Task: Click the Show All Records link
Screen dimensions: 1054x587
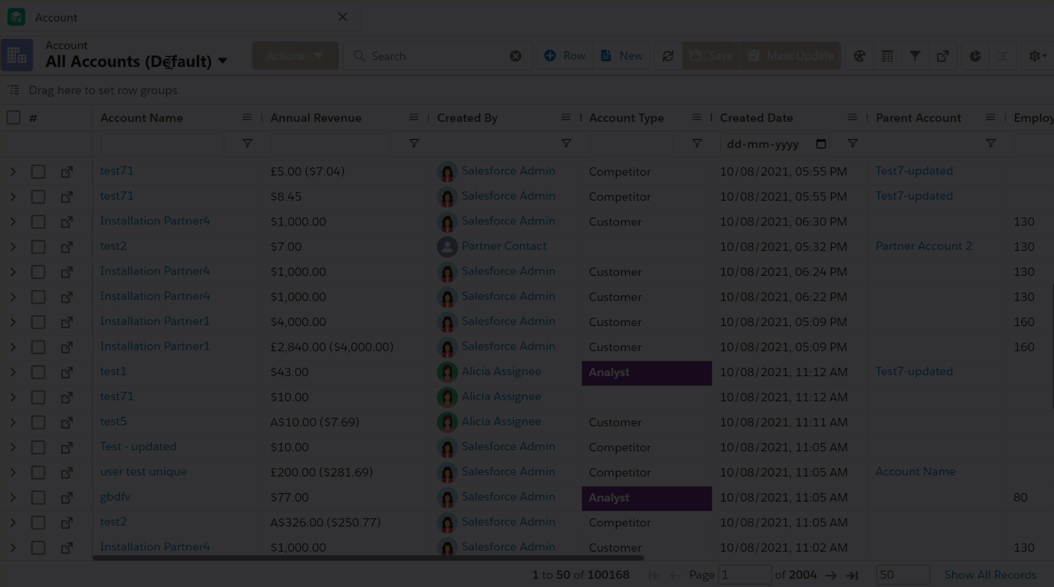Action: pos(990,575)
